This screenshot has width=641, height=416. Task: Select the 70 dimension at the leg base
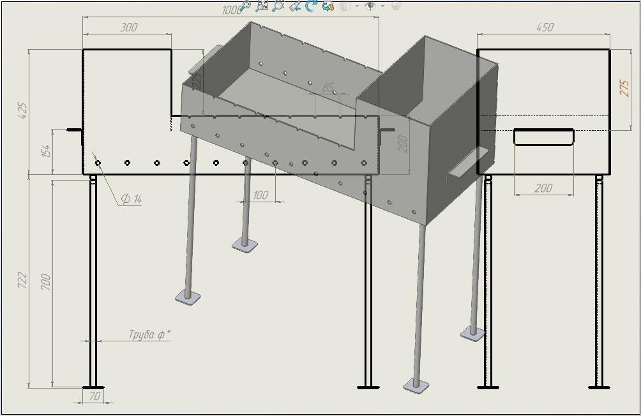[94, 396]
